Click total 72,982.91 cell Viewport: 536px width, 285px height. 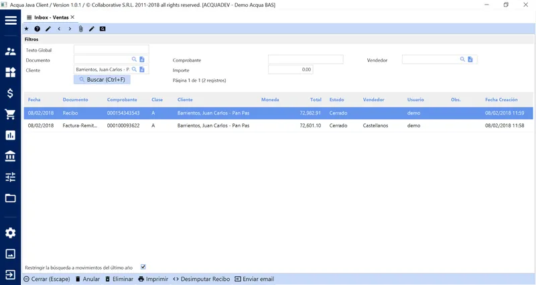[310, 113]
